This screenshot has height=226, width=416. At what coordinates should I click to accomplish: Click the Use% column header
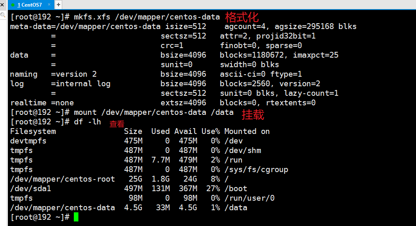coord(211,131)
